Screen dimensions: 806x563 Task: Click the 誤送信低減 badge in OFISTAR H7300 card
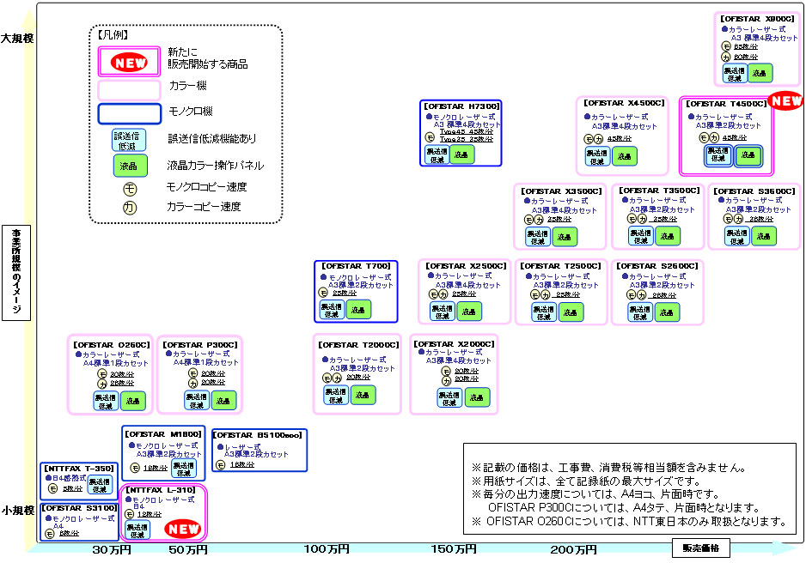click(437, 155)
